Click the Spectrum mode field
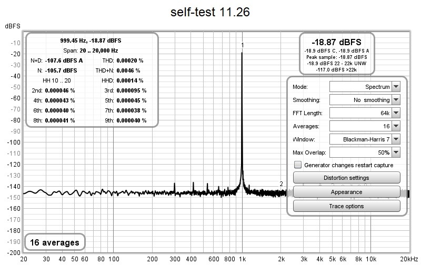 tap(360, 87)
